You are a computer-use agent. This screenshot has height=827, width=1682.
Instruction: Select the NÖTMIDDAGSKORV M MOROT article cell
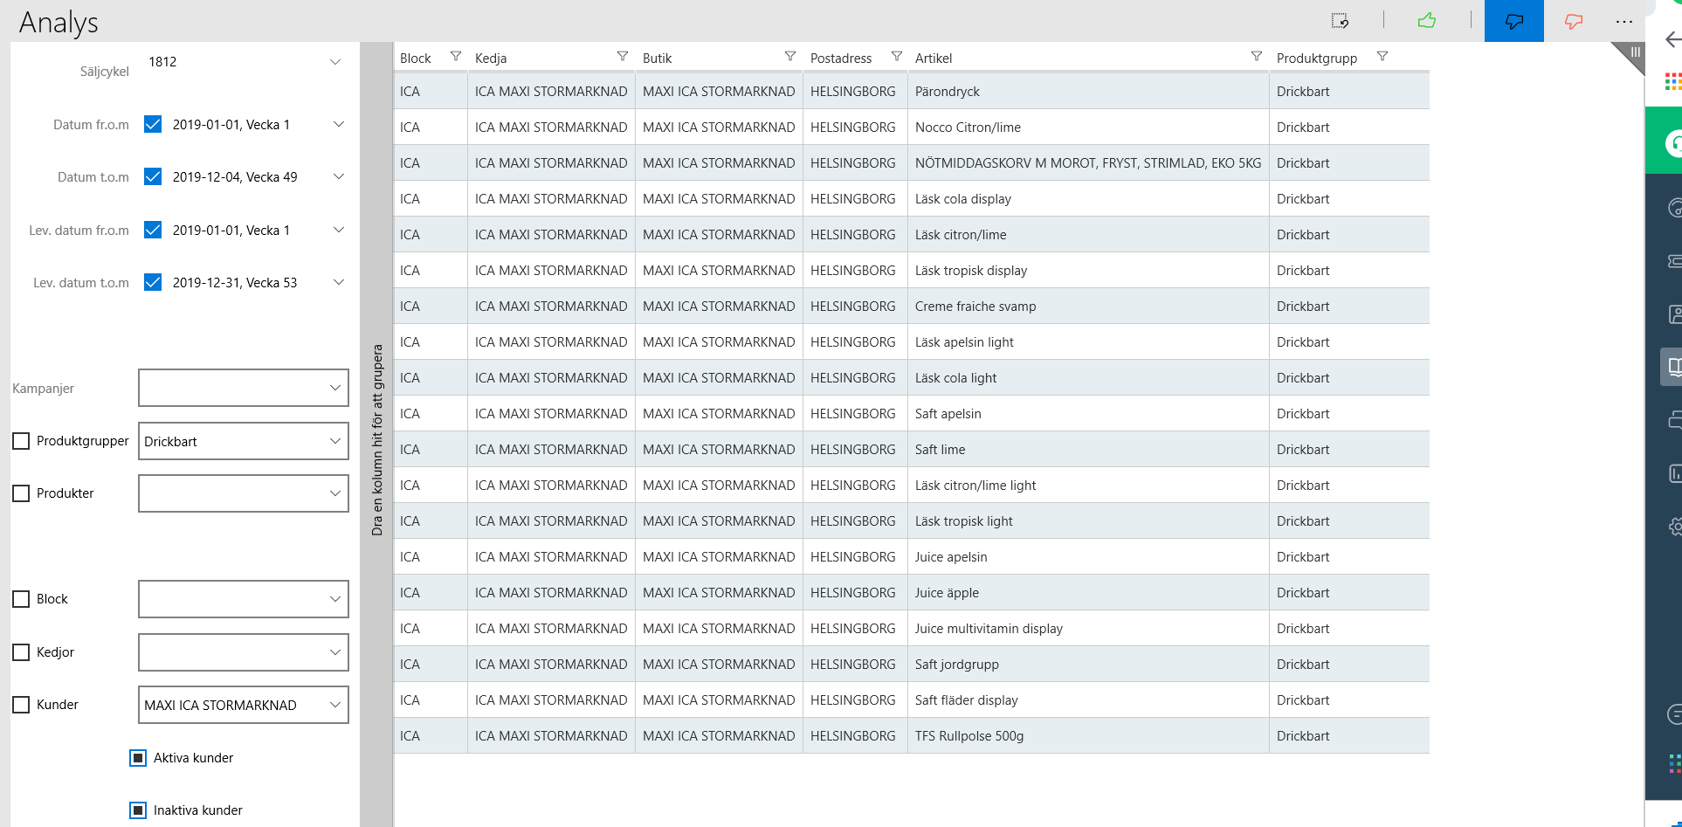pyautogui.click(x=1088, y=163)
